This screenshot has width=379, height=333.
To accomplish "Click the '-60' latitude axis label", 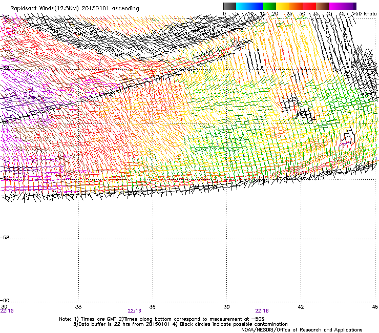I will pos(5,300).
